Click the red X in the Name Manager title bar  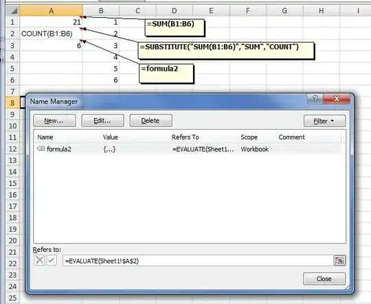click(337, 99)
